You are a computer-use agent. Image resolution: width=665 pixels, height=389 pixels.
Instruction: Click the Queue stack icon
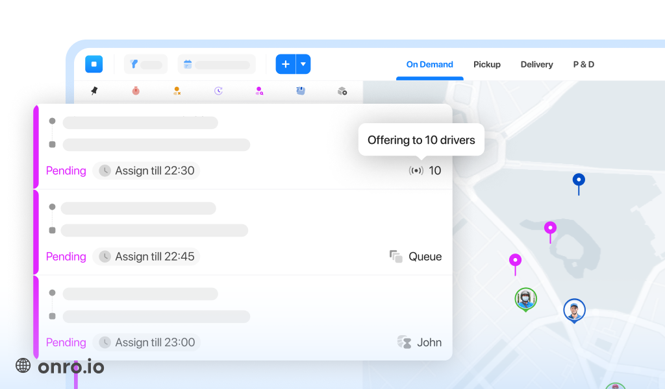click(396, 257)
